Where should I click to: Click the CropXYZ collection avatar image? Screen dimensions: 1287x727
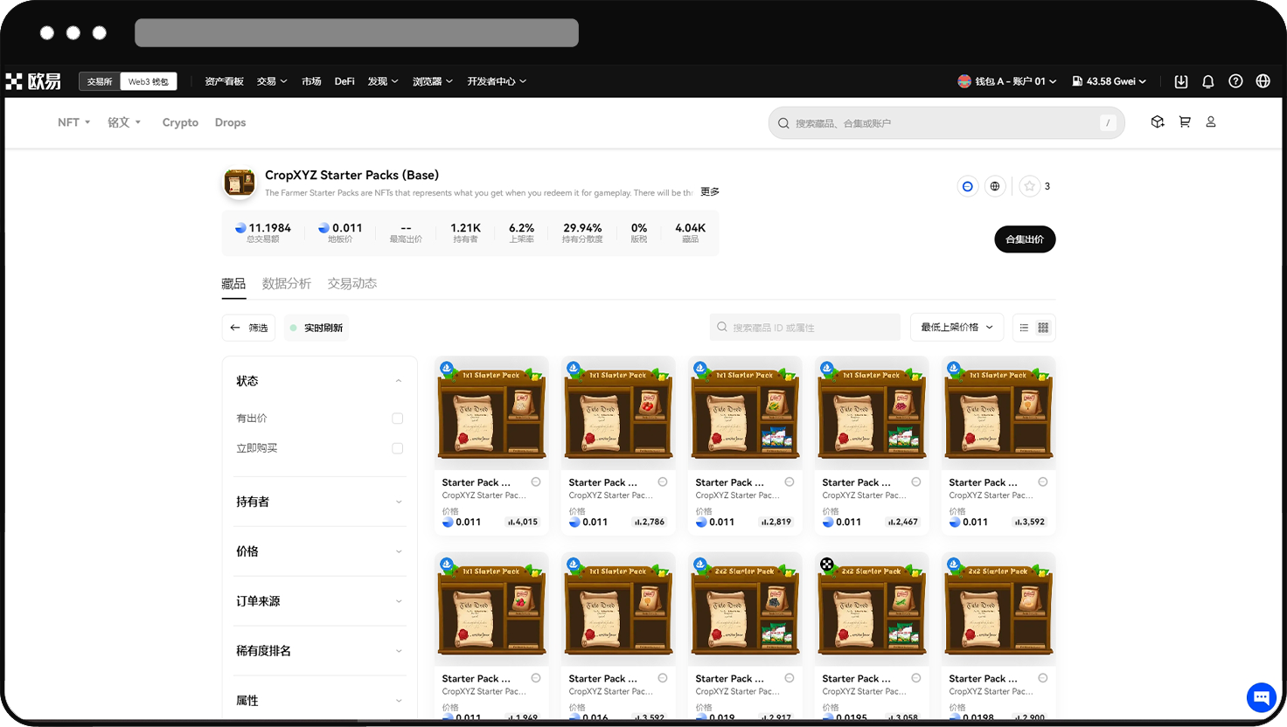pyautogui.click(x=240, y=183)
